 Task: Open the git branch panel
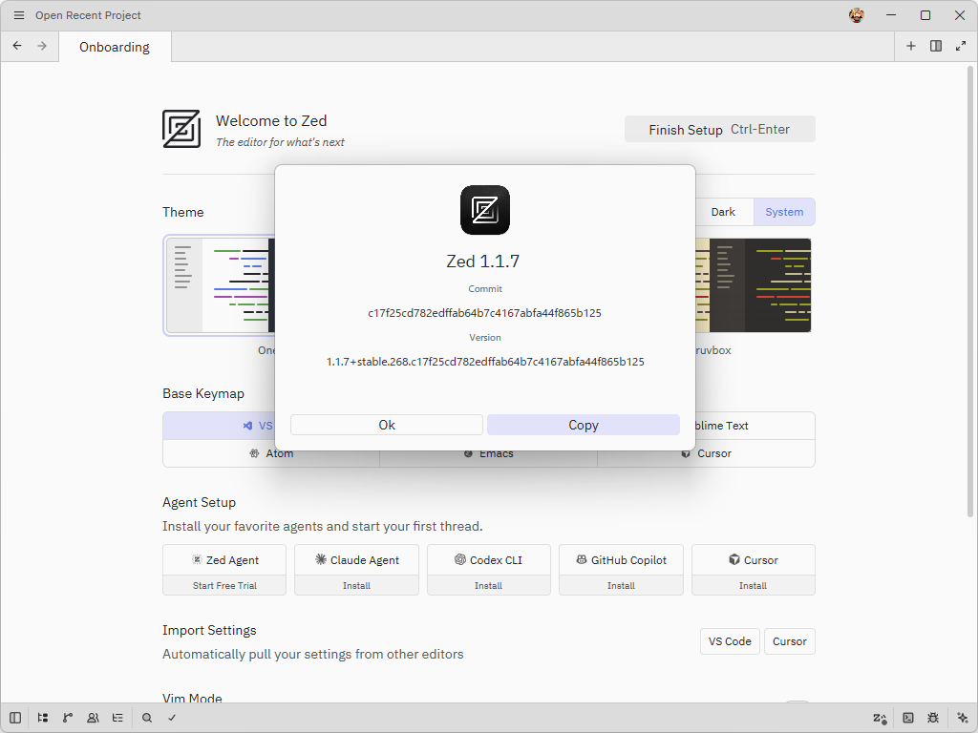tap(68, 718)
